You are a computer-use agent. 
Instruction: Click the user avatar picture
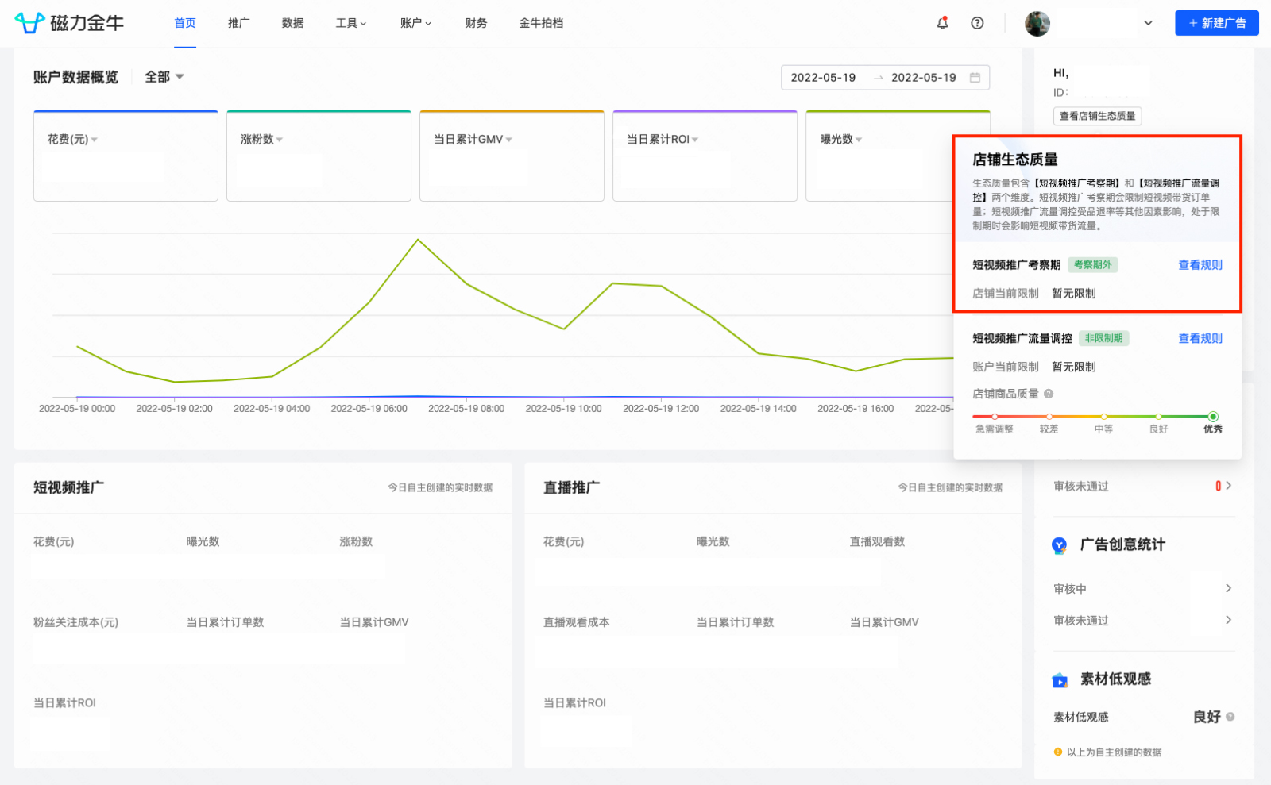click(1037, 24)
